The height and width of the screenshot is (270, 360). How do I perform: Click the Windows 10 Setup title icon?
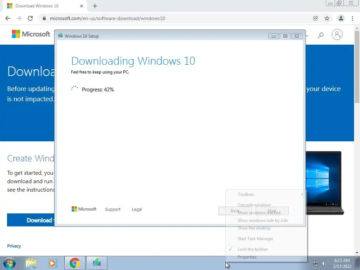[x=60, y=36]
